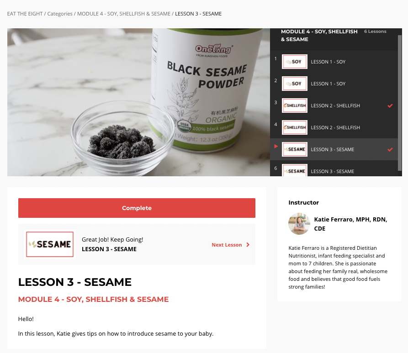Viewport: 408px width, 353px height.
Task: Click the lesson playlist scrollbar
Action: (x=400, y=103)
